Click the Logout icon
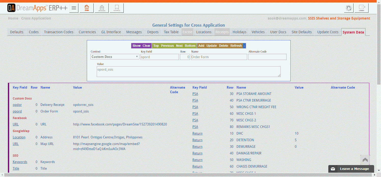The height and width of the screenshot is (177, 381). pyautogui.click(x=362, y=8)
